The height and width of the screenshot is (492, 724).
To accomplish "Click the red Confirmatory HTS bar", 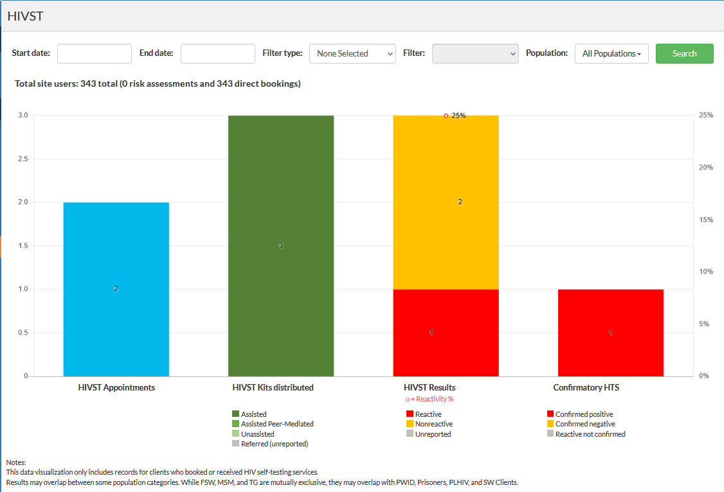I will (x=610, y=333).
